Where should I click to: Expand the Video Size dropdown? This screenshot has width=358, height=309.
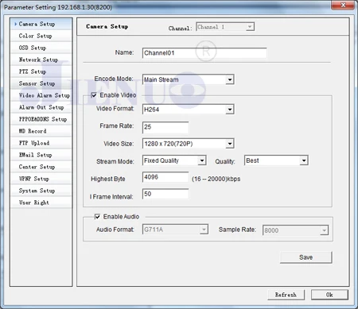188,144
